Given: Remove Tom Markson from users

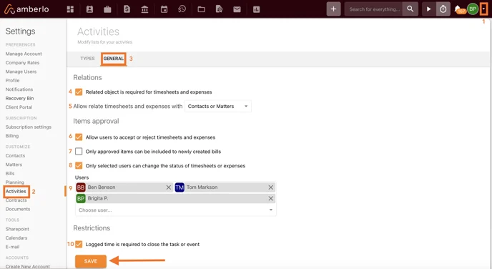Looking at the screenshot, I should pyautogui.click(x=271, y=187).
